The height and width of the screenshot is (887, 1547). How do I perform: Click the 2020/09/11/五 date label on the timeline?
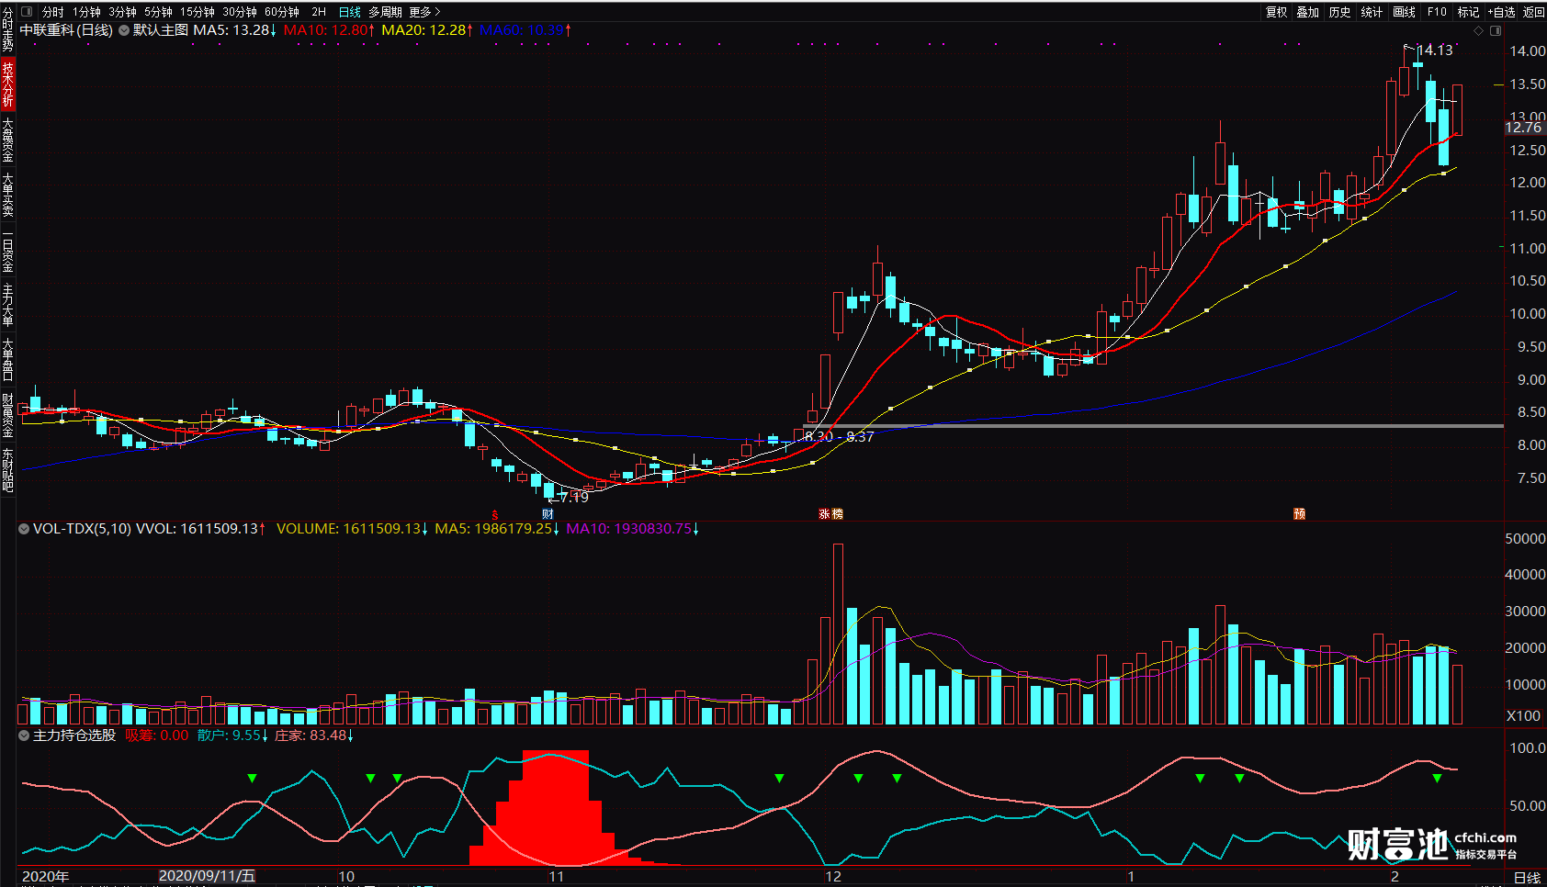pyautogui.click(x=207, y=876)
